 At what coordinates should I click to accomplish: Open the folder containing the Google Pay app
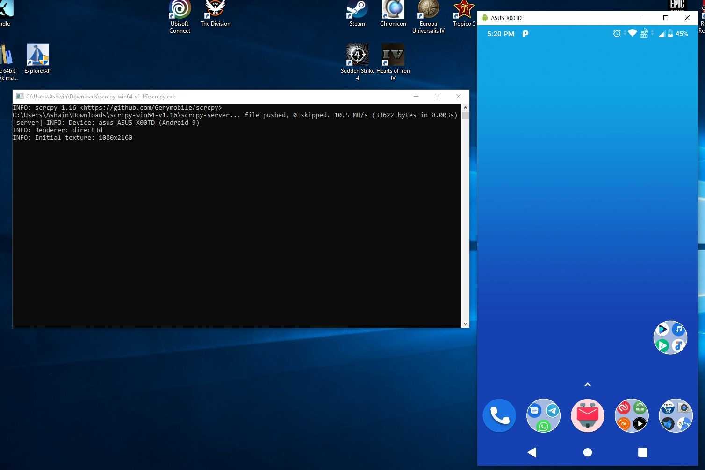(676, 415)
